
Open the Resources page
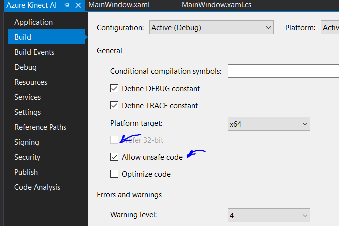(31, 82)
